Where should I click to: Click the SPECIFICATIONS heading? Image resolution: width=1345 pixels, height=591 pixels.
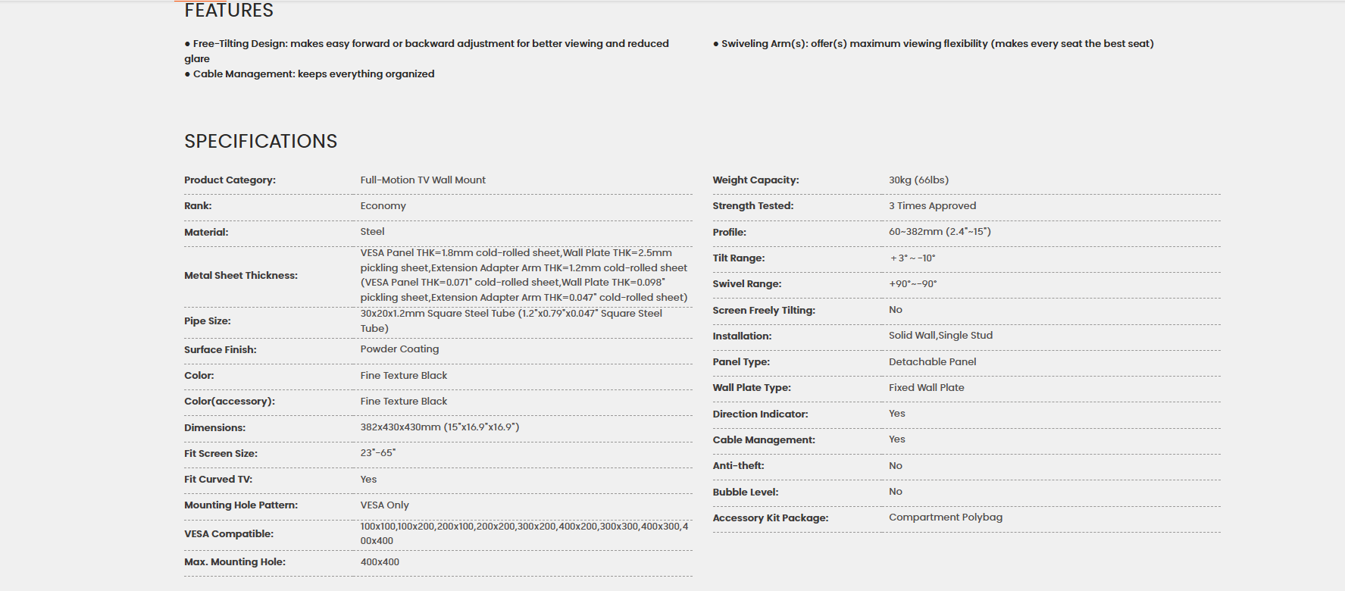point(261,142)
